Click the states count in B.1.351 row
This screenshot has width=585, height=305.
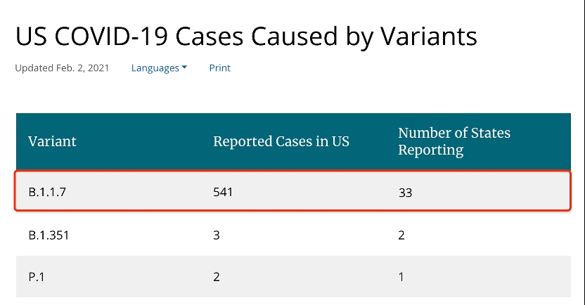401,235
